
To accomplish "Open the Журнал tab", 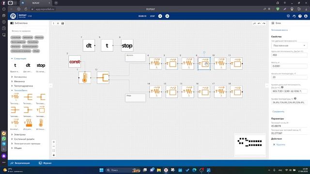I will pos(45,163).
